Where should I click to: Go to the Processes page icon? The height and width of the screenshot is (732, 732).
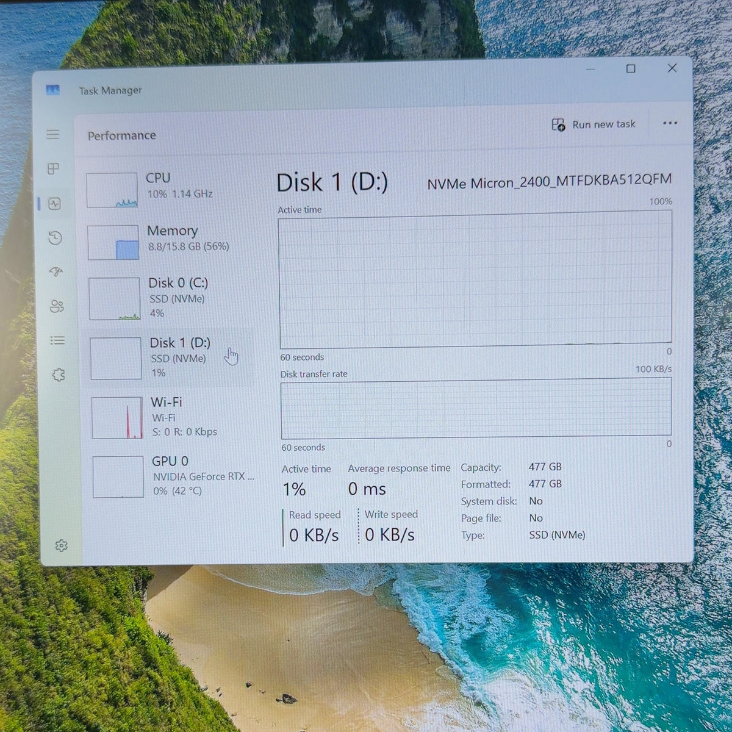(54, 168)
